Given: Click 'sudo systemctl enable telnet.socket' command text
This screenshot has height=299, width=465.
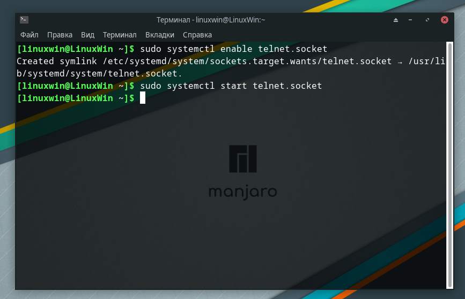Looking at the screenshot, I should (233, 49).
